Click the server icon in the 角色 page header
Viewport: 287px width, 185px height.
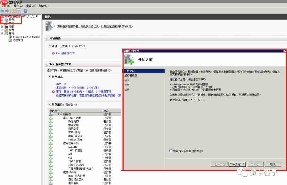(50, 27)
